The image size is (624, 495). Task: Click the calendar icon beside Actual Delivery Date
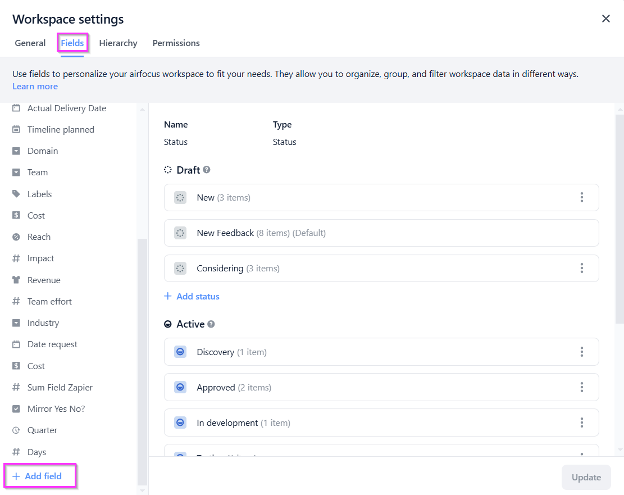coord(16,108)
